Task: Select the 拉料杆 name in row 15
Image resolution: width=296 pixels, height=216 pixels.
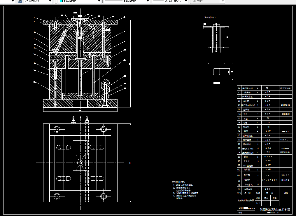Action: [x=246, y=127]
